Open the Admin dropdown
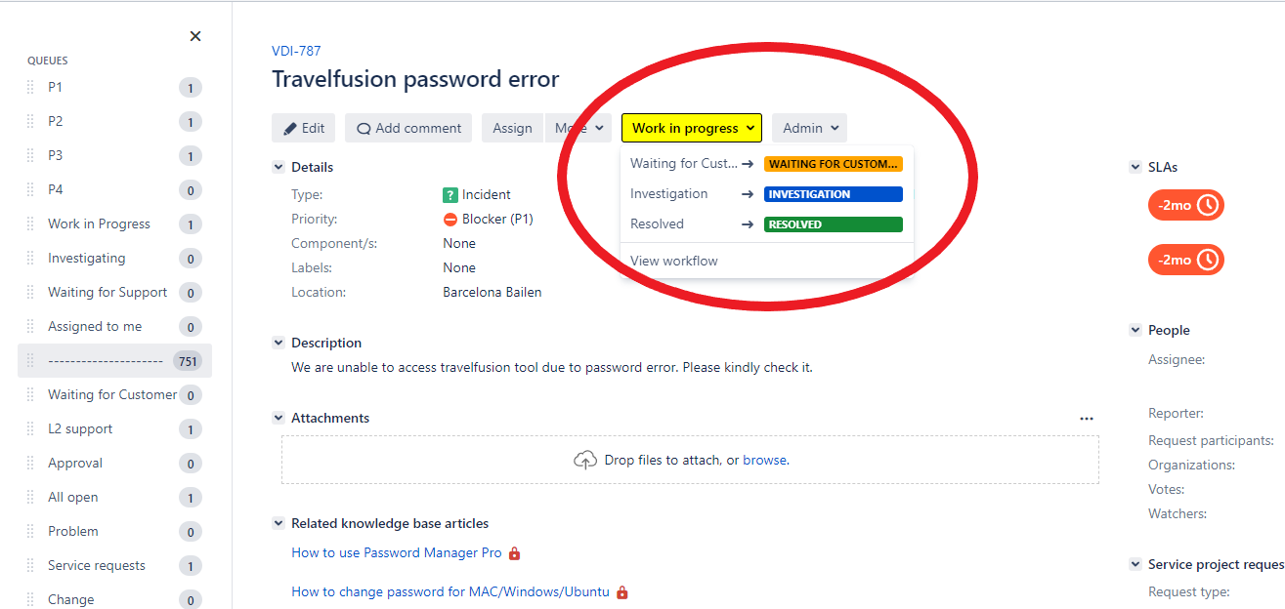This screenshot has height=609, width=1285. click(809, 128)
